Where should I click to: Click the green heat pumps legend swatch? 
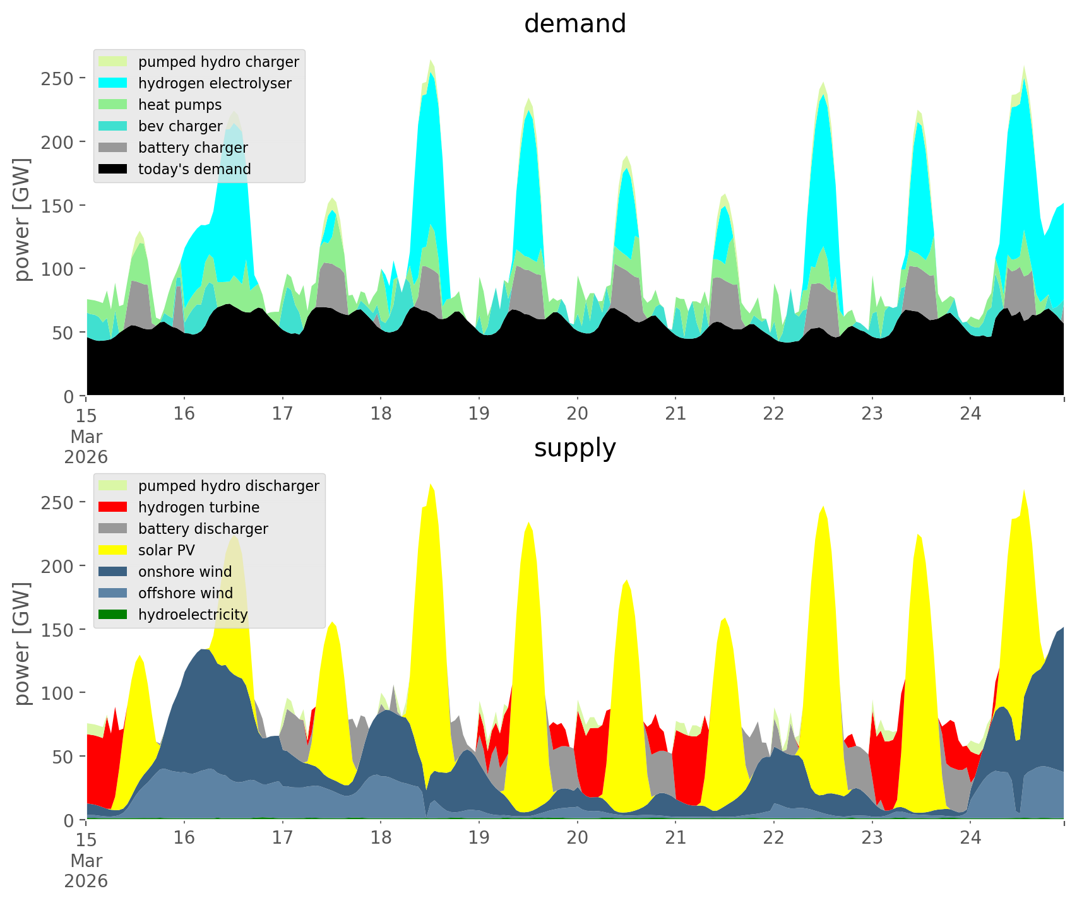pyautogui.click(x=114, y=105)
